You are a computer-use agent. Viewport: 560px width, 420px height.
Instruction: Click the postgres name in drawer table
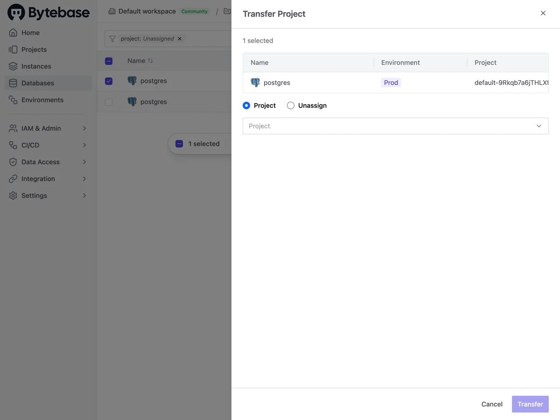point(277,83)
